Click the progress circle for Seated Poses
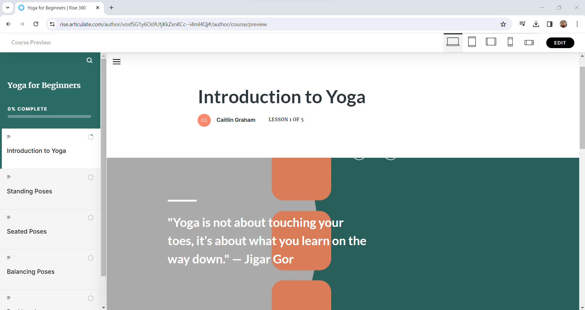The width and height of the screenshot is (585, 310). 91,217
